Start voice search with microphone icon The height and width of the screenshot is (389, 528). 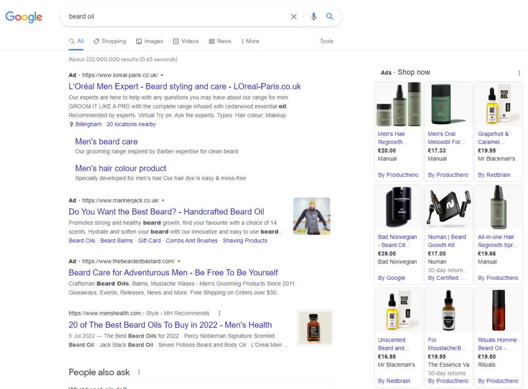click(x=313, y=16)
